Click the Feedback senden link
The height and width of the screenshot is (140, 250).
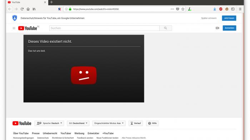click(x=85, y=138)
